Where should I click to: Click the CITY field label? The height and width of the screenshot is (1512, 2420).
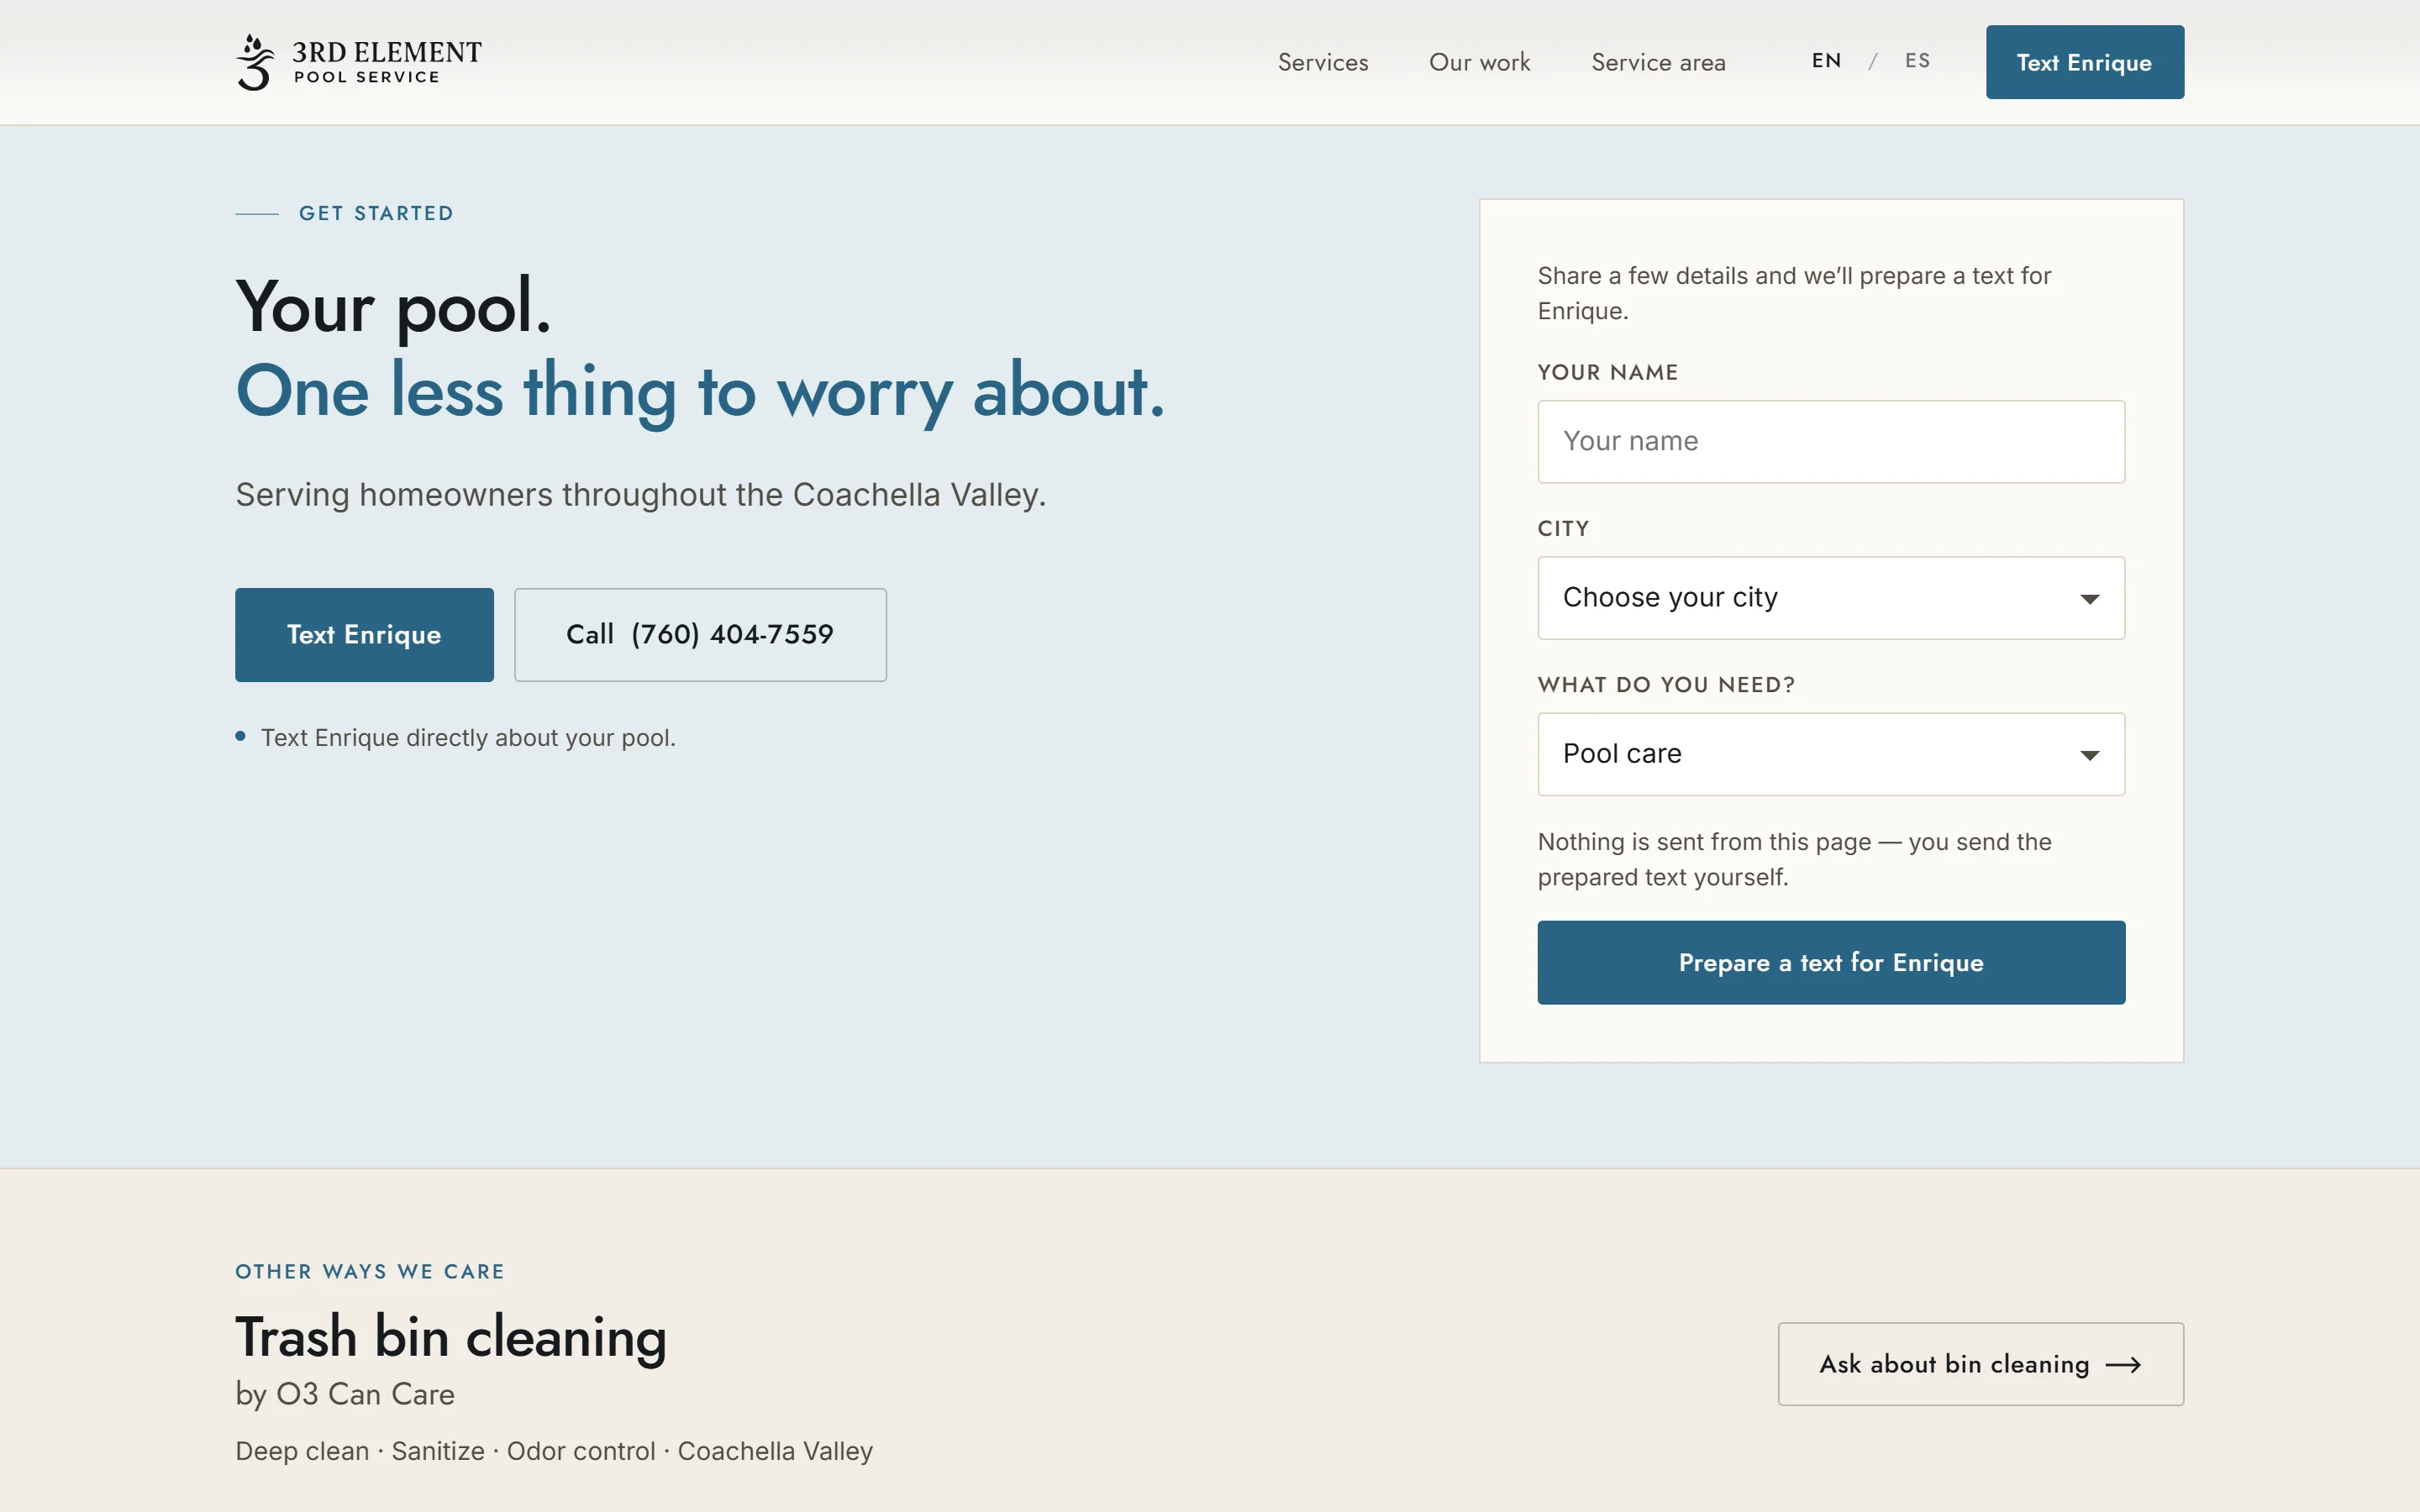coord(1563,529)
